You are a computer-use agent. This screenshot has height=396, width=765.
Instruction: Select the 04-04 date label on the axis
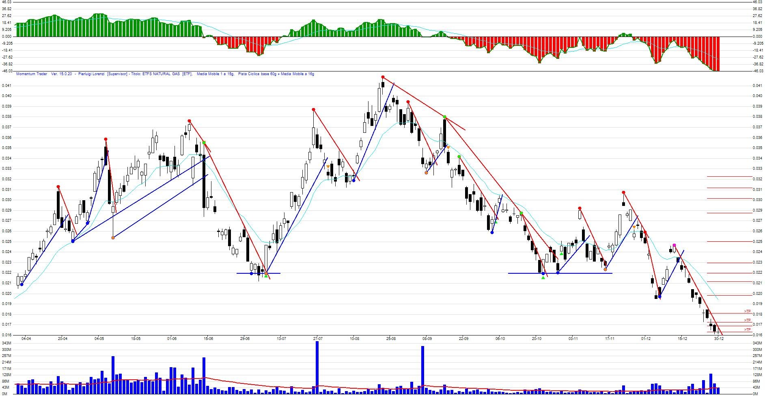pyautogui.click(x=26, y=338)
